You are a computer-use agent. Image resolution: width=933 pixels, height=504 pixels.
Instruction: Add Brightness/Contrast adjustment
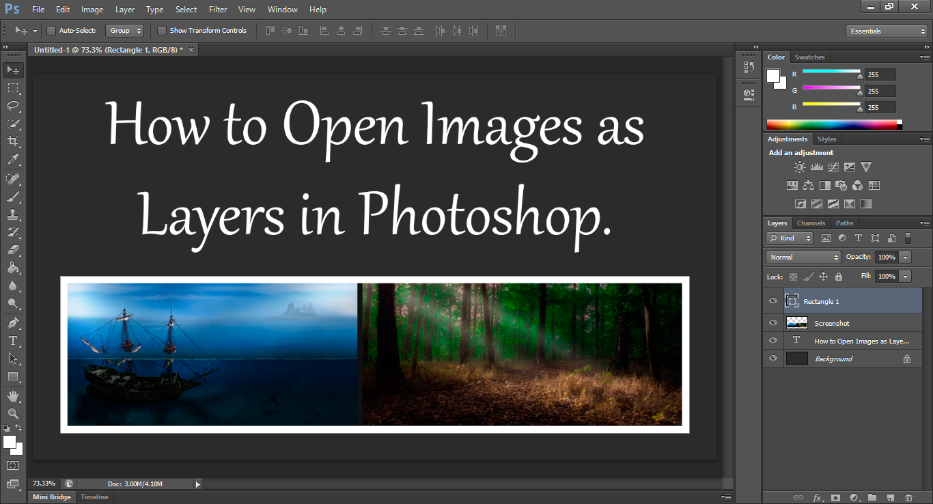click(799, 167)
